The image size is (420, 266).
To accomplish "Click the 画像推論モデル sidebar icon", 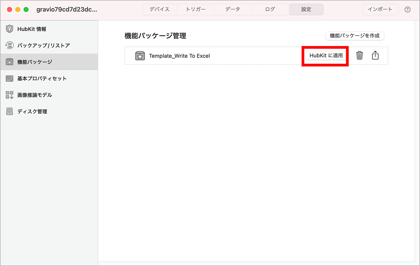I will [x=10, y=95].
